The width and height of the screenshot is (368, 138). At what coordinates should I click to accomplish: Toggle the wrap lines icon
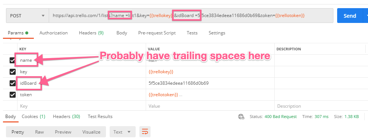pos(145,132)
